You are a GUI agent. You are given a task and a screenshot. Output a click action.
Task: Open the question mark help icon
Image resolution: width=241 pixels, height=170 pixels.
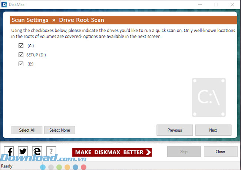pyautogui.click(x=51, y=151)
